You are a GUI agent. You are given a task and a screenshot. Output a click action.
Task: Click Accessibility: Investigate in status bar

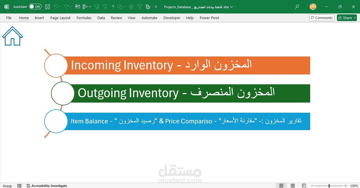(x=47, y=186)
